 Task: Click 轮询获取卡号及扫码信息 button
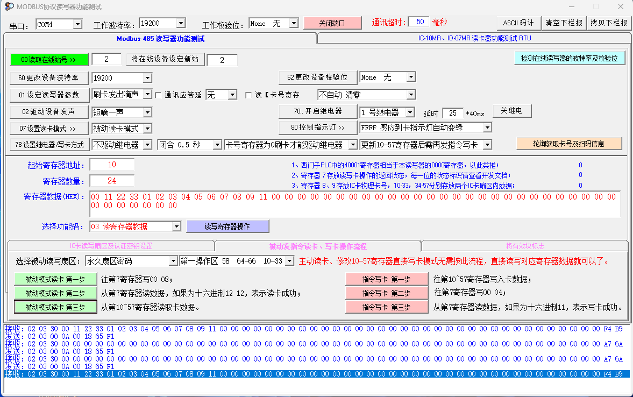[569, 144]
